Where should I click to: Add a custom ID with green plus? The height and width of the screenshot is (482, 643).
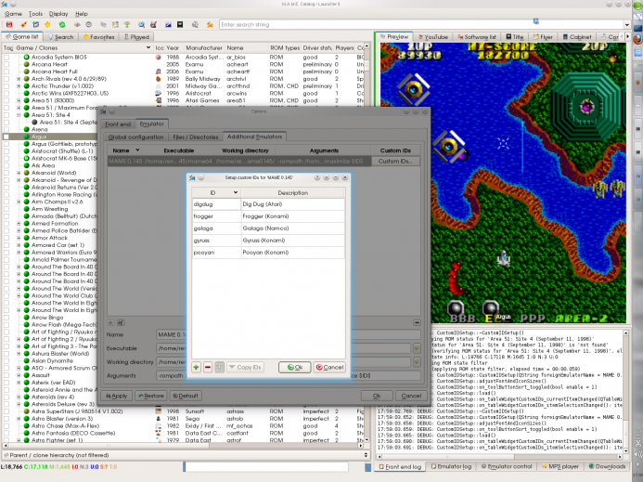(x=196, y=367)
